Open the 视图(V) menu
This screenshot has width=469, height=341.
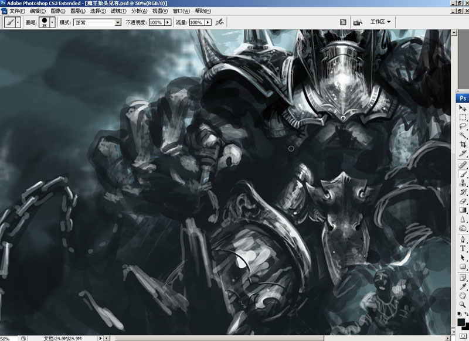click(x=159, y=11)
